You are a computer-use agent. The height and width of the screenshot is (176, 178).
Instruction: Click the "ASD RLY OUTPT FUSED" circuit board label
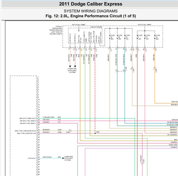pos(100,37)
